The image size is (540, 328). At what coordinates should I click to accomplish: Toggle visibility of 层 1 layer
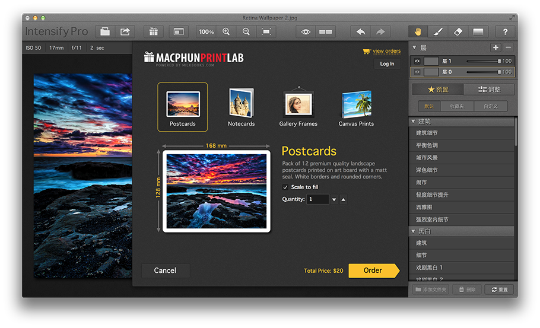pos(417,61)
